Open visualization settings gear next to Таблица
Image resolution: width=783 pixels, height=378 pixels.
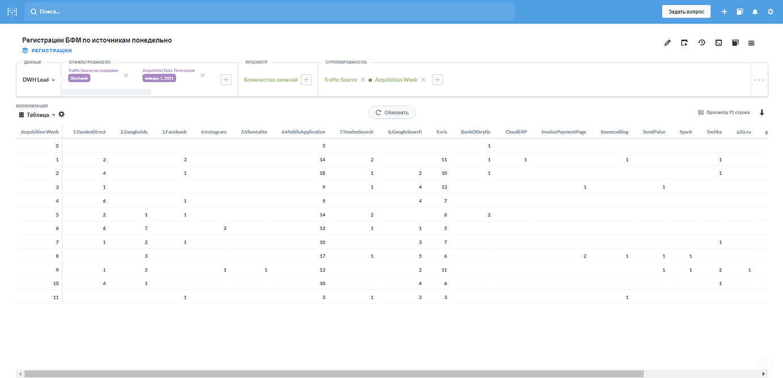click(x=61, y=114)
